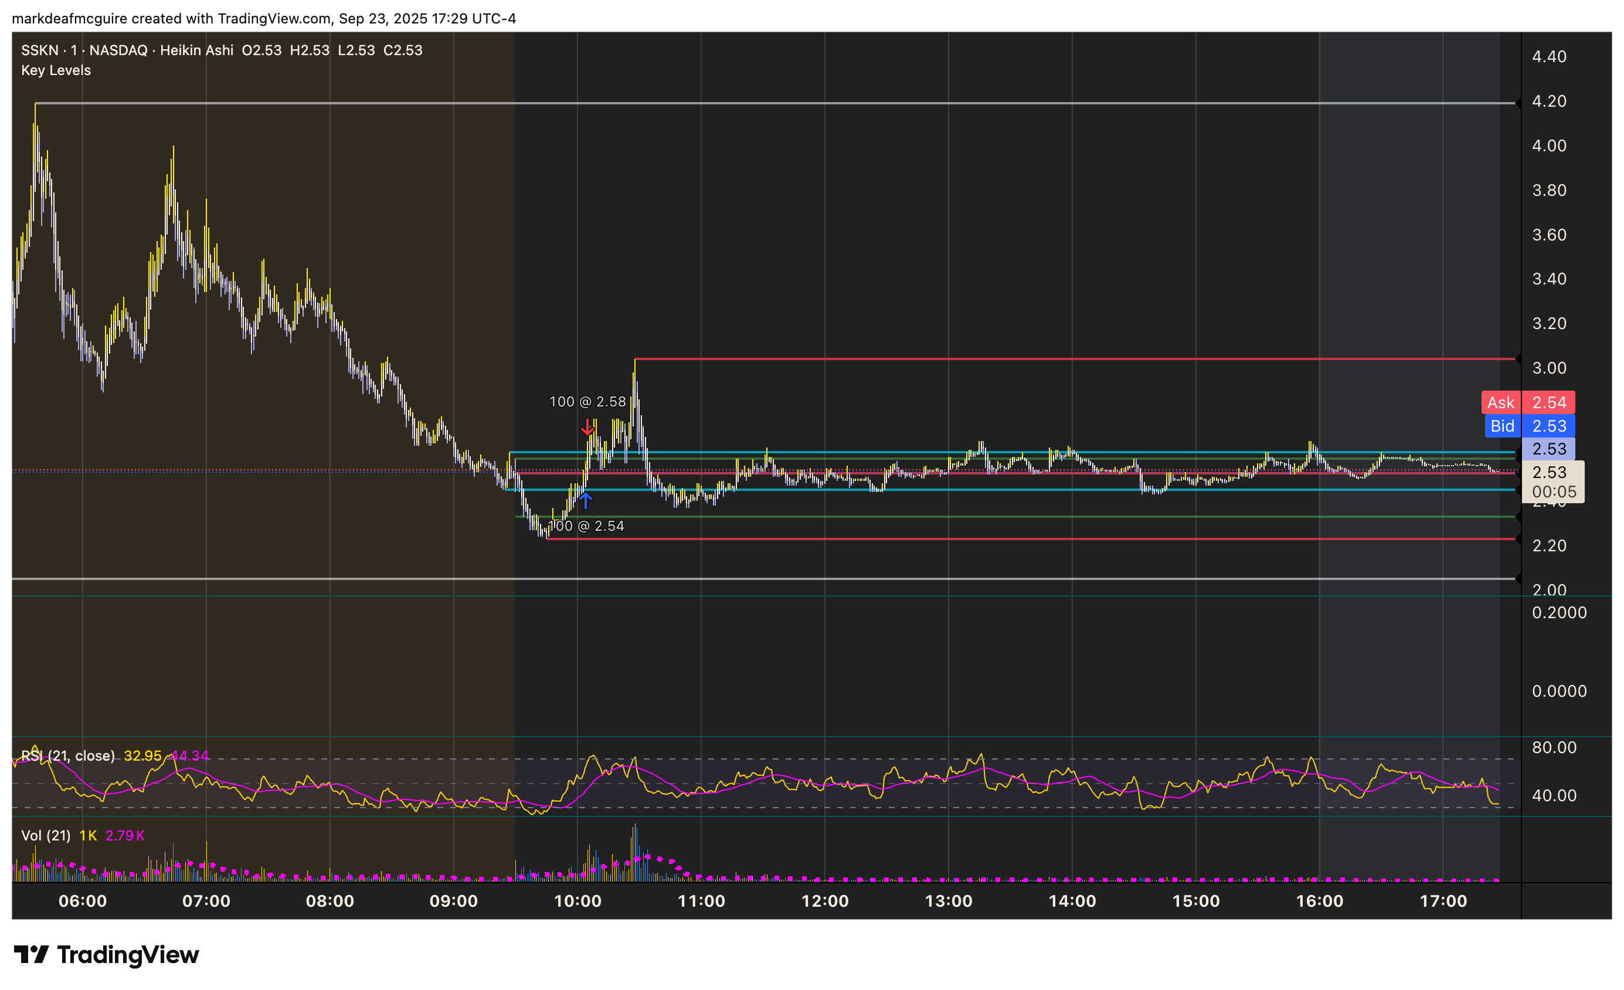
Task: Click the red sell arrow marker
Action: pyautogui.click(x=587, y=427)
